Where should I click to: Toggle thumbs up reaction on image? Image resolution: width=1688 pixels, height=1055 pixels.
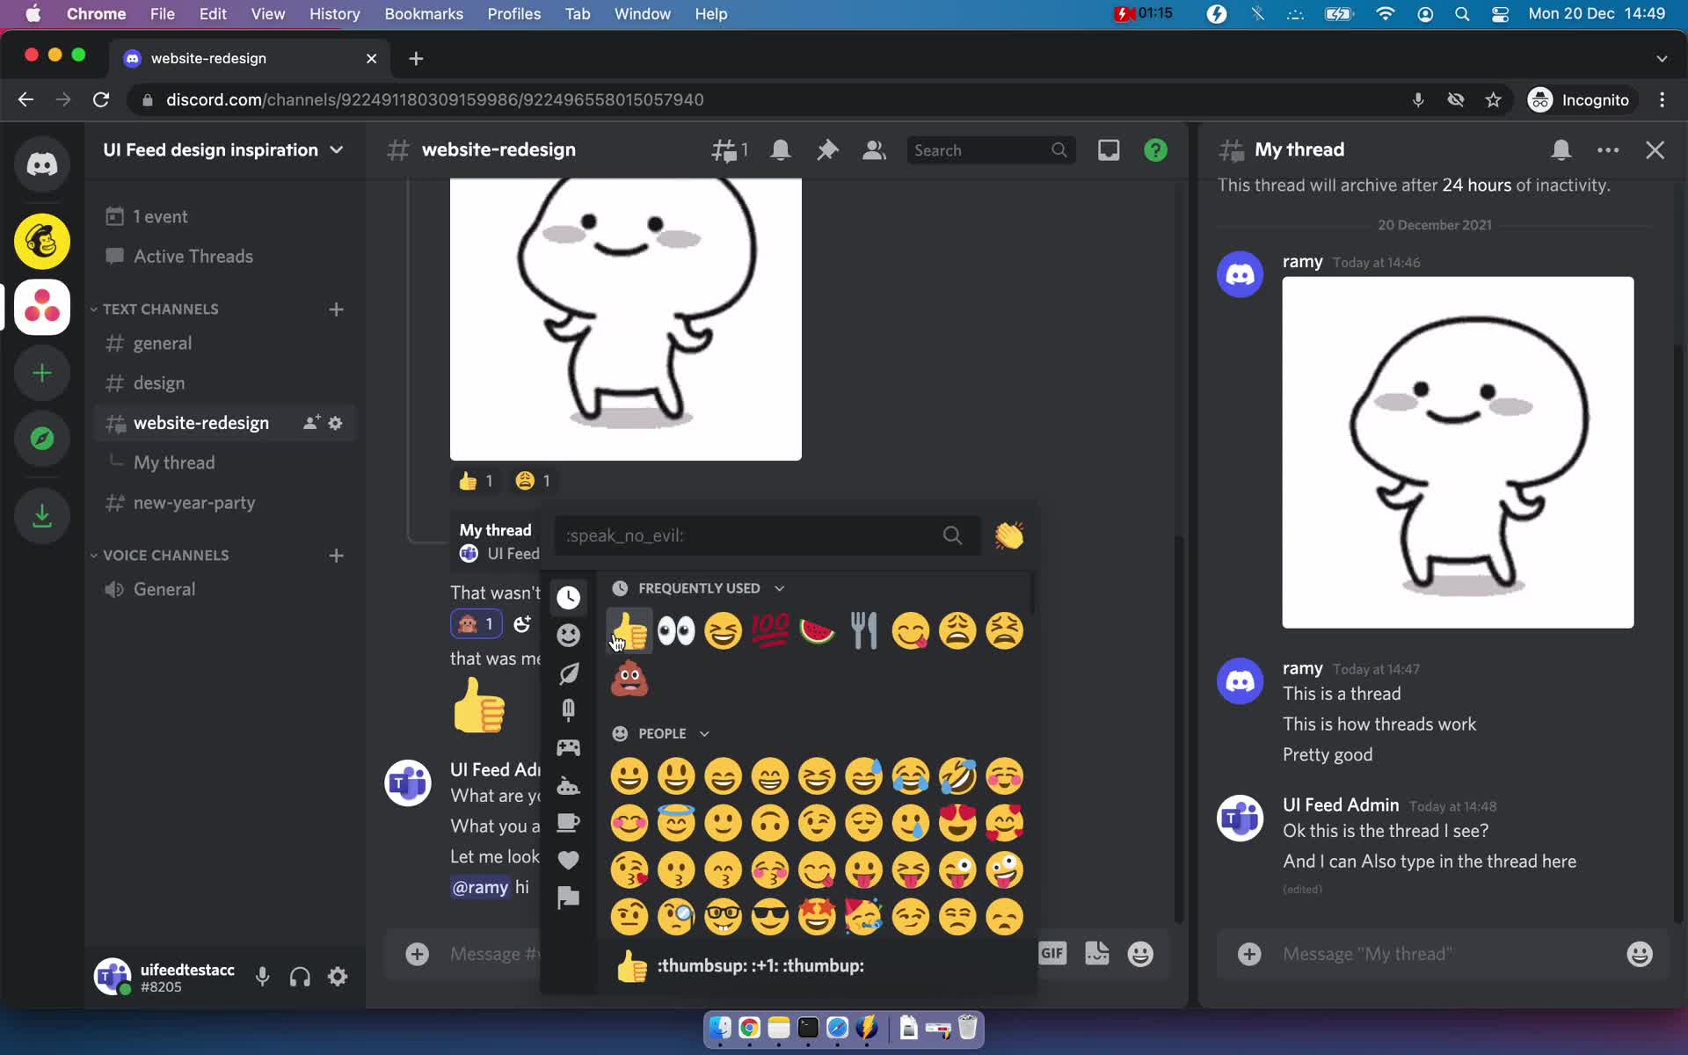coord(476,481)
